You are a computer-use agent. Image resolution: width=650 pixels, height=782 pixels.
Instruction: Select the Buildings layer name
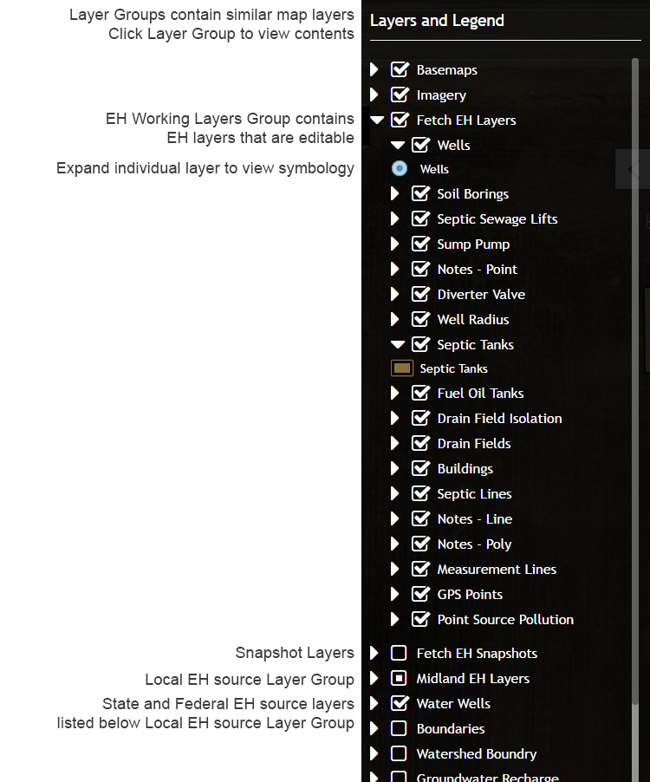465,469
